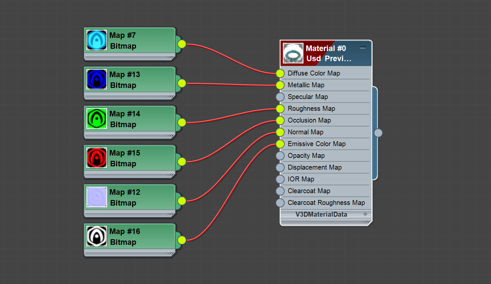Click the output socket of Map #16
The width and height of the screenshot is (491, 284).
tap(182, 240)
